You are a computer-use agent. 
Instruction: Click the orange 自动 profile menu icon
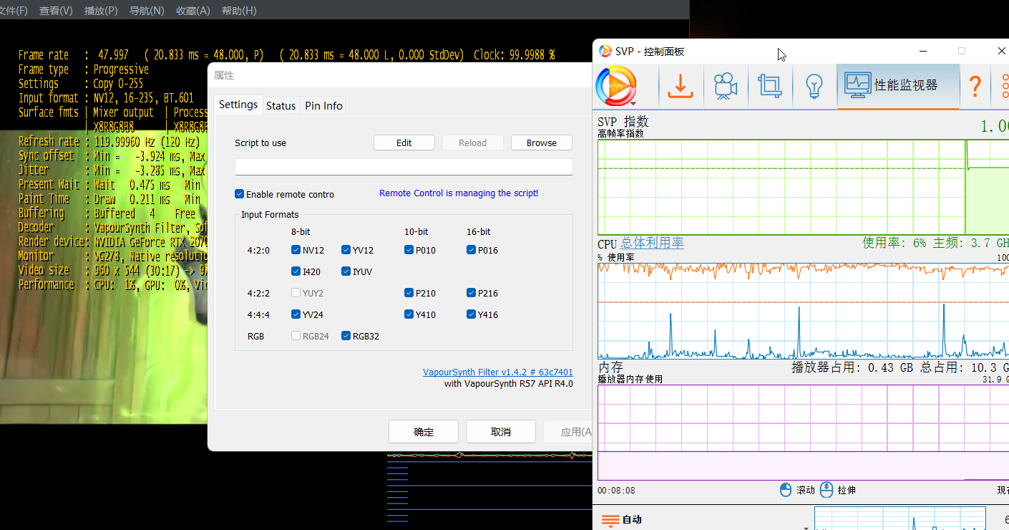tap(610, 520)
